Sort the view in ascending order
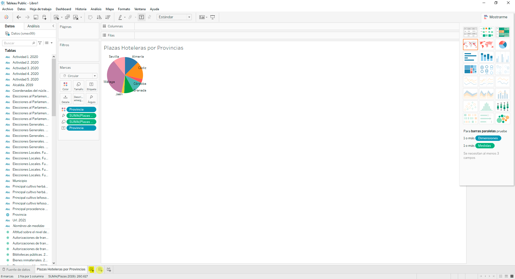The height and width of the screenshot is (279, 515). [99, 17]
